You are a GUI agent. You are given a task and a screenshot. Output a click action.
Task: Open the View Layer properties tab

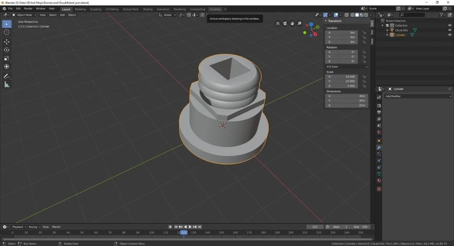379,119
